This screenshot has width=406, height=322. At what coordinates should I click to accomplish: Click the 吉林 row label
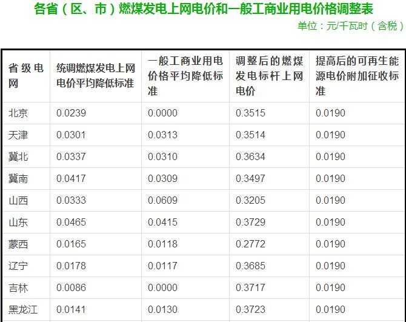pos(18,287)
